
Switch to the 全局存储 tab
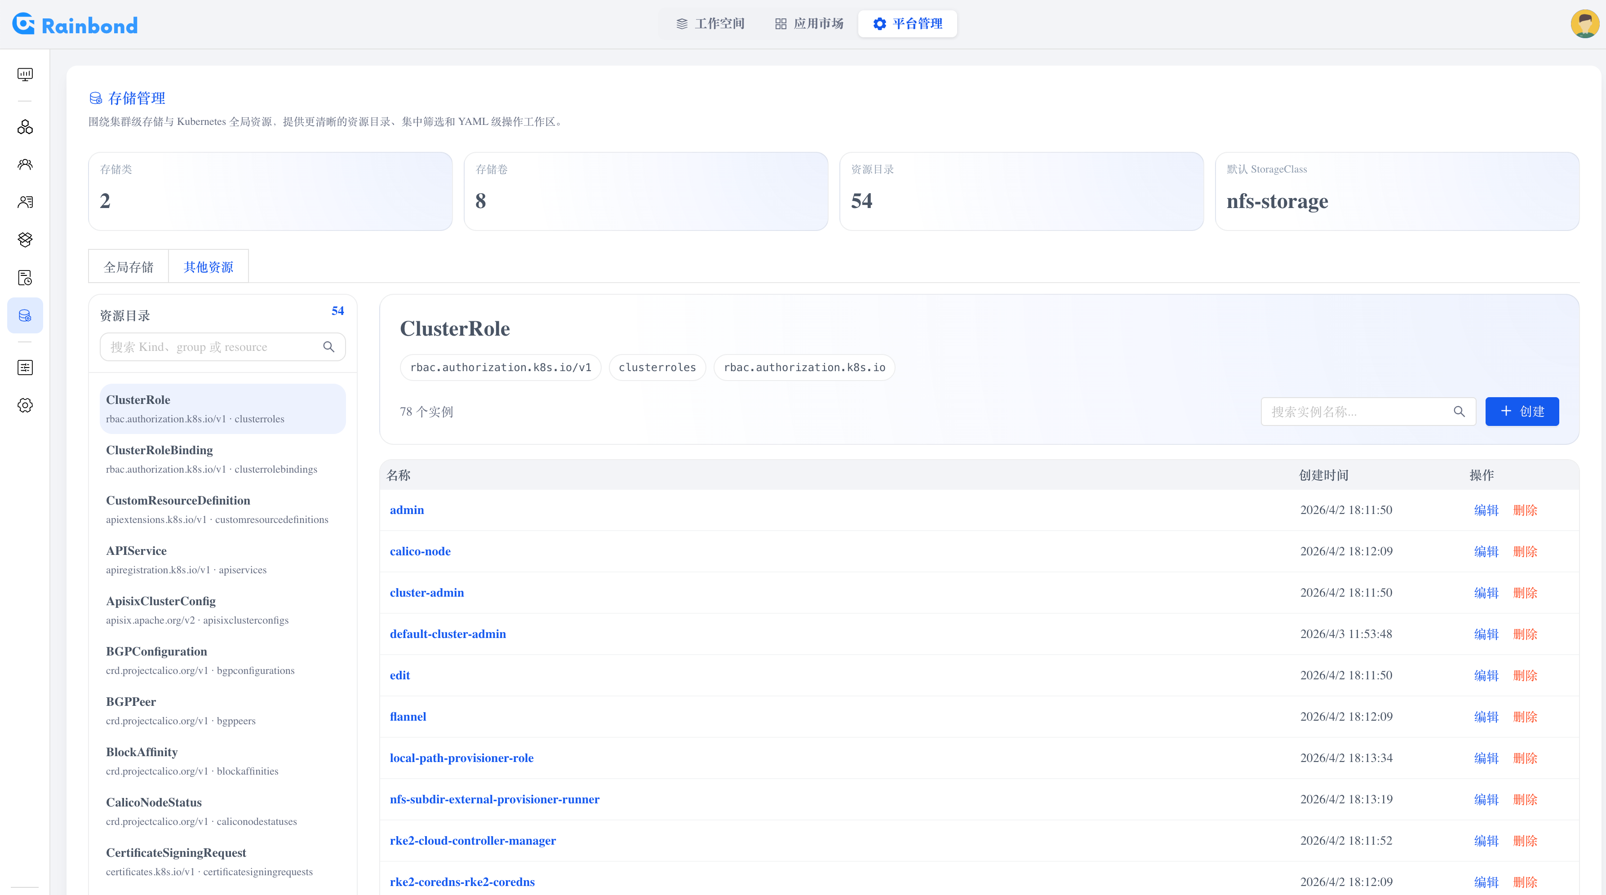[x=129, y=267]
